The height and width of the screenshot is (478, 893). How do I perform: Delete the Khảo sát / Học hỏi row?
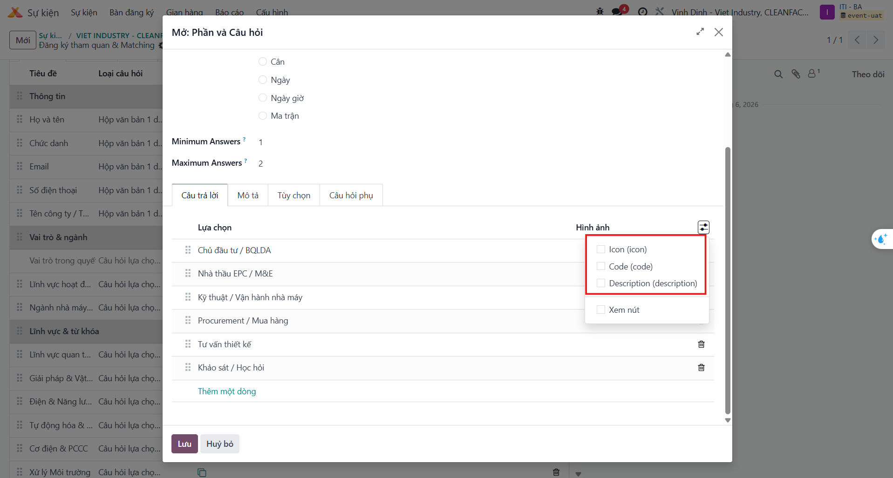[701, 368]
